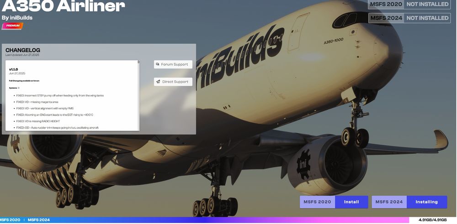Select MSFS 2020 in the bottom status bar
457x224 pixels.
(10, 220)
